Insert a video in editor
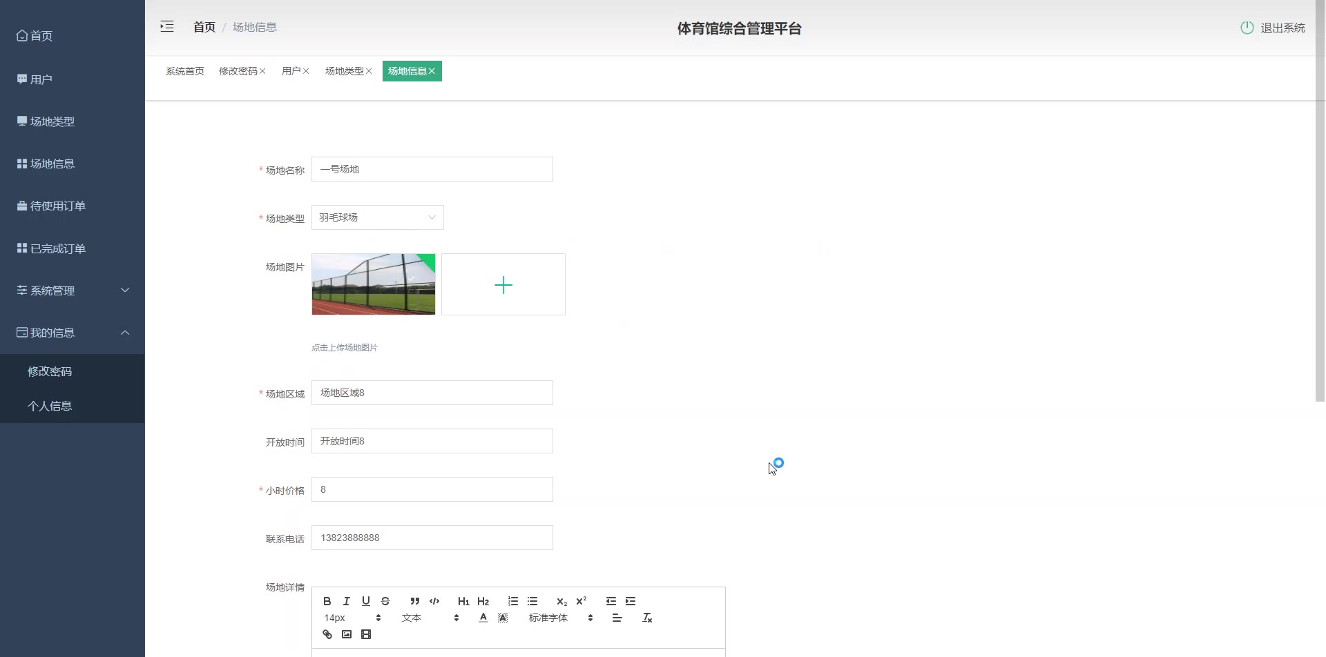1326x657 pixels. (366, 634)
